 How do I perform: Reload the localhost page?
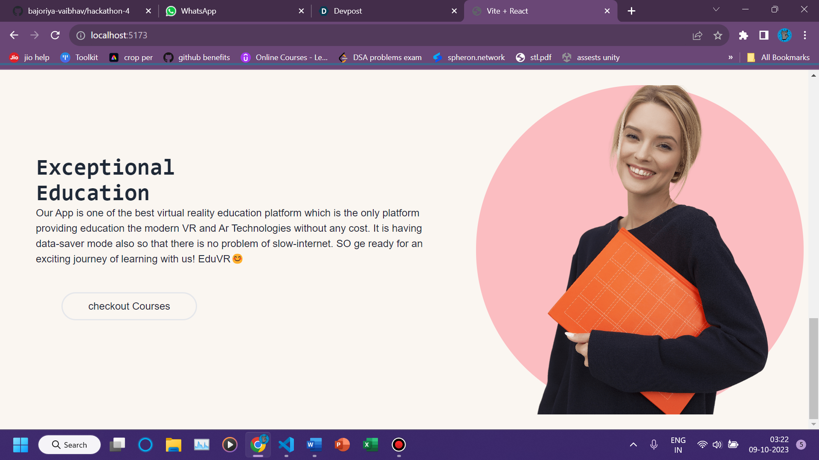(55, 35)
